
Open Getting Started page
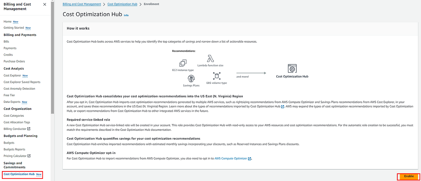(x=14, y=28)
